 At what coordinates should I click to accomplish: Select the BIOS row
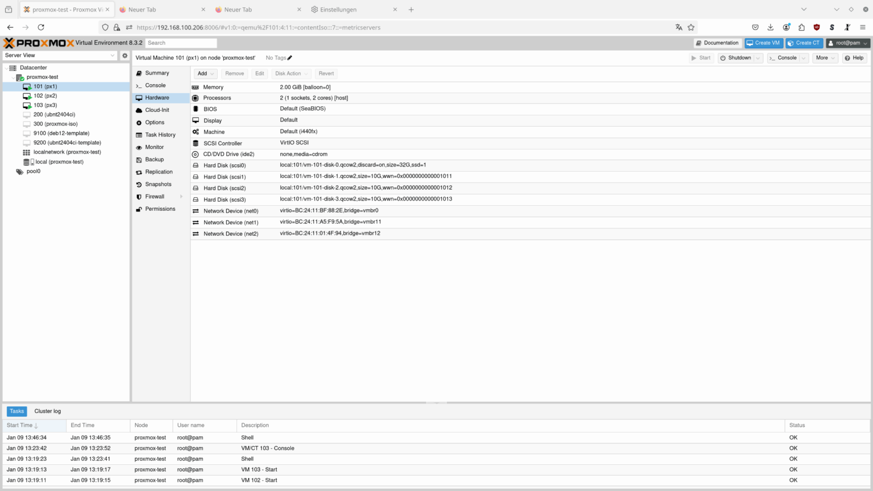[x=530, y=109]
